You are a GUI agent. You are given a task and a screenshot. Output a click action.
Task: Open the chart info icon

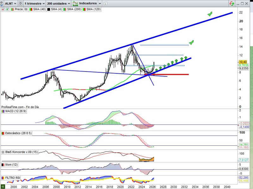pos(105,3)
